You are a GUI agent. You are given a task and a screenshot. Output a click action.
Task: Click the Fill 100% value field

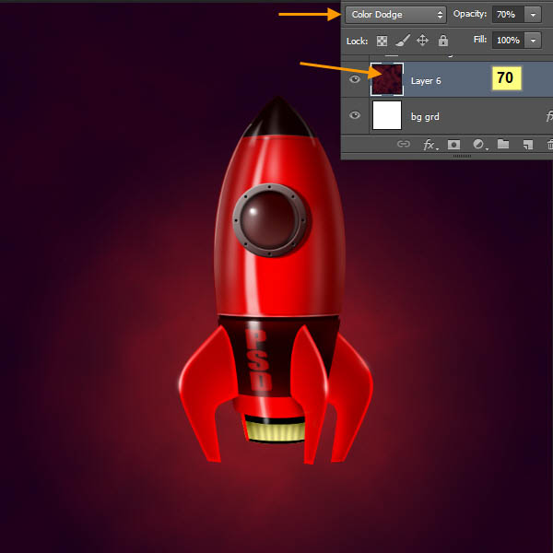click(507, 41)
